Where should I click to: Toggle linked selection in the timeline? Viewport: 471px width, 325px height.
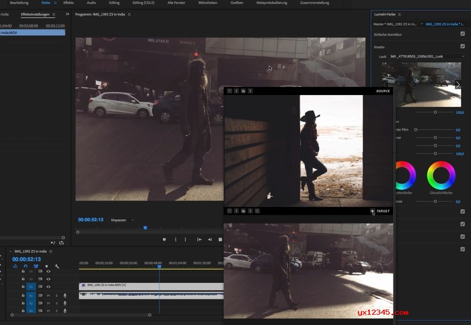36,266
